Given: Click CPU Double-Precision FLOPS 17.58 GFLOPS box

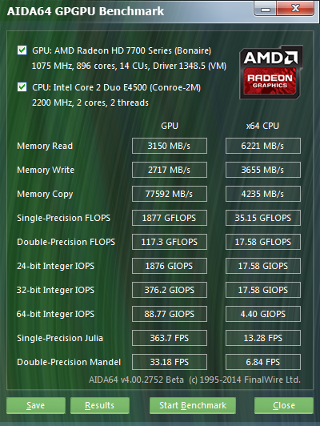Looking at the screenshot, I should pyautogui.click(x=262, y=242).
